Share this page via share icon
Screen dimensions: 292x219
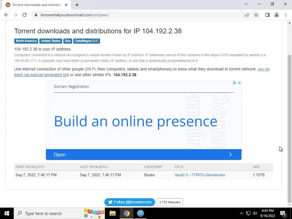247,15
